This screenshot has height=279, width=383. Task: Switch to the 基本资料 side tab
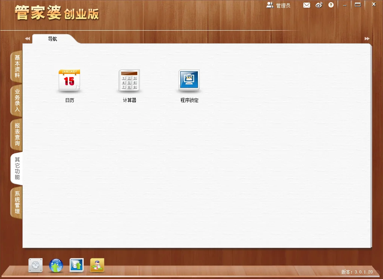click(x=17, y=66)
